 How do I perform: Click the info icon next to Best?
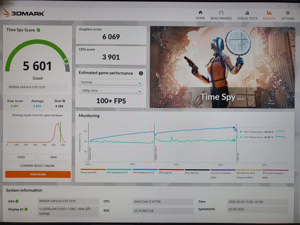[x=64, y=101]
